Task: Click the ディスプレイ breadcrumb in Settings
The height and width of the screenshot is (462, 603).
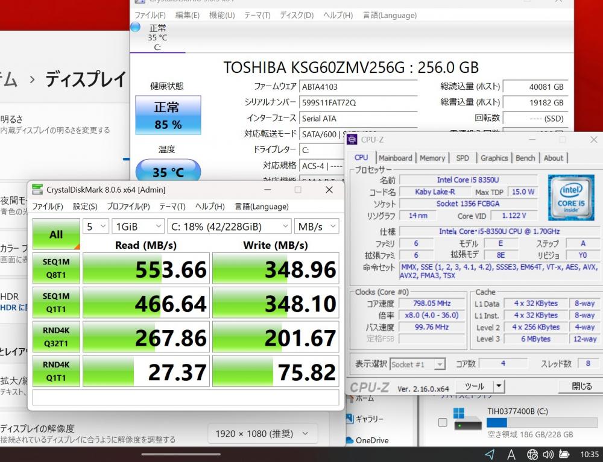Action: (x=86, y=79)
